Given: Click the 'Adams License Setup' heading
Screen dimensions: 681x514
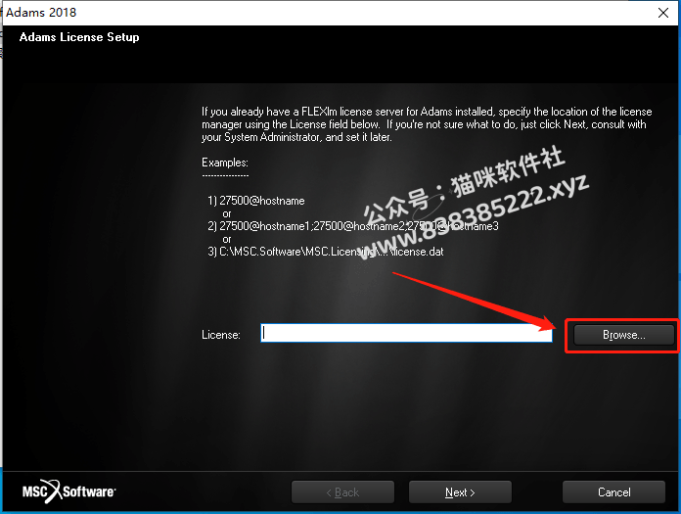Looking at the screenshot, I should tap(79, 37).
